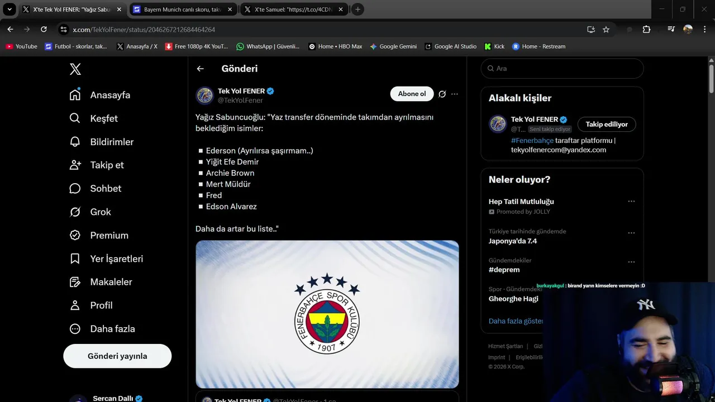Open the post's three-dot menu
This screenshot has height=402, width=715.
pyautogui.click(x=455, y=94)
